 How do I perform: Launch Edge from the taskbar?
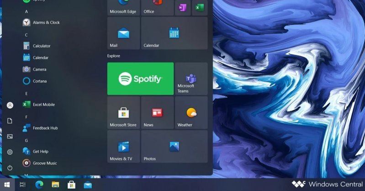(x=39, y=185)
